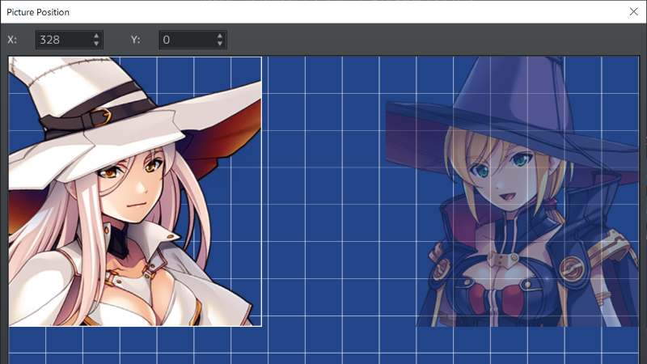Click the Y: label
This screenshot has height=364, width=647.
click(x=135, y=40)
